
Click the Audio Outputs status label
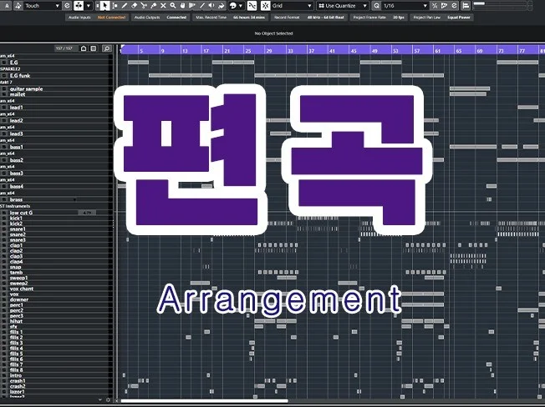click(147, 17)
